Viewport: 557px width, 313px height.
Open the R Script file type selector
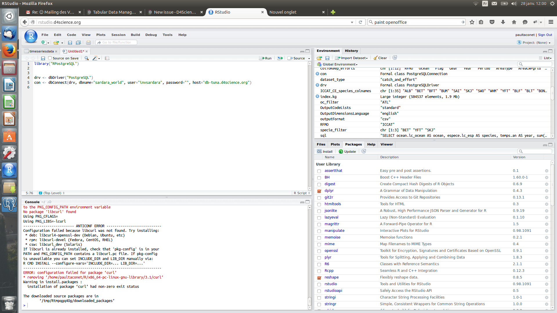tap(302, 193)
